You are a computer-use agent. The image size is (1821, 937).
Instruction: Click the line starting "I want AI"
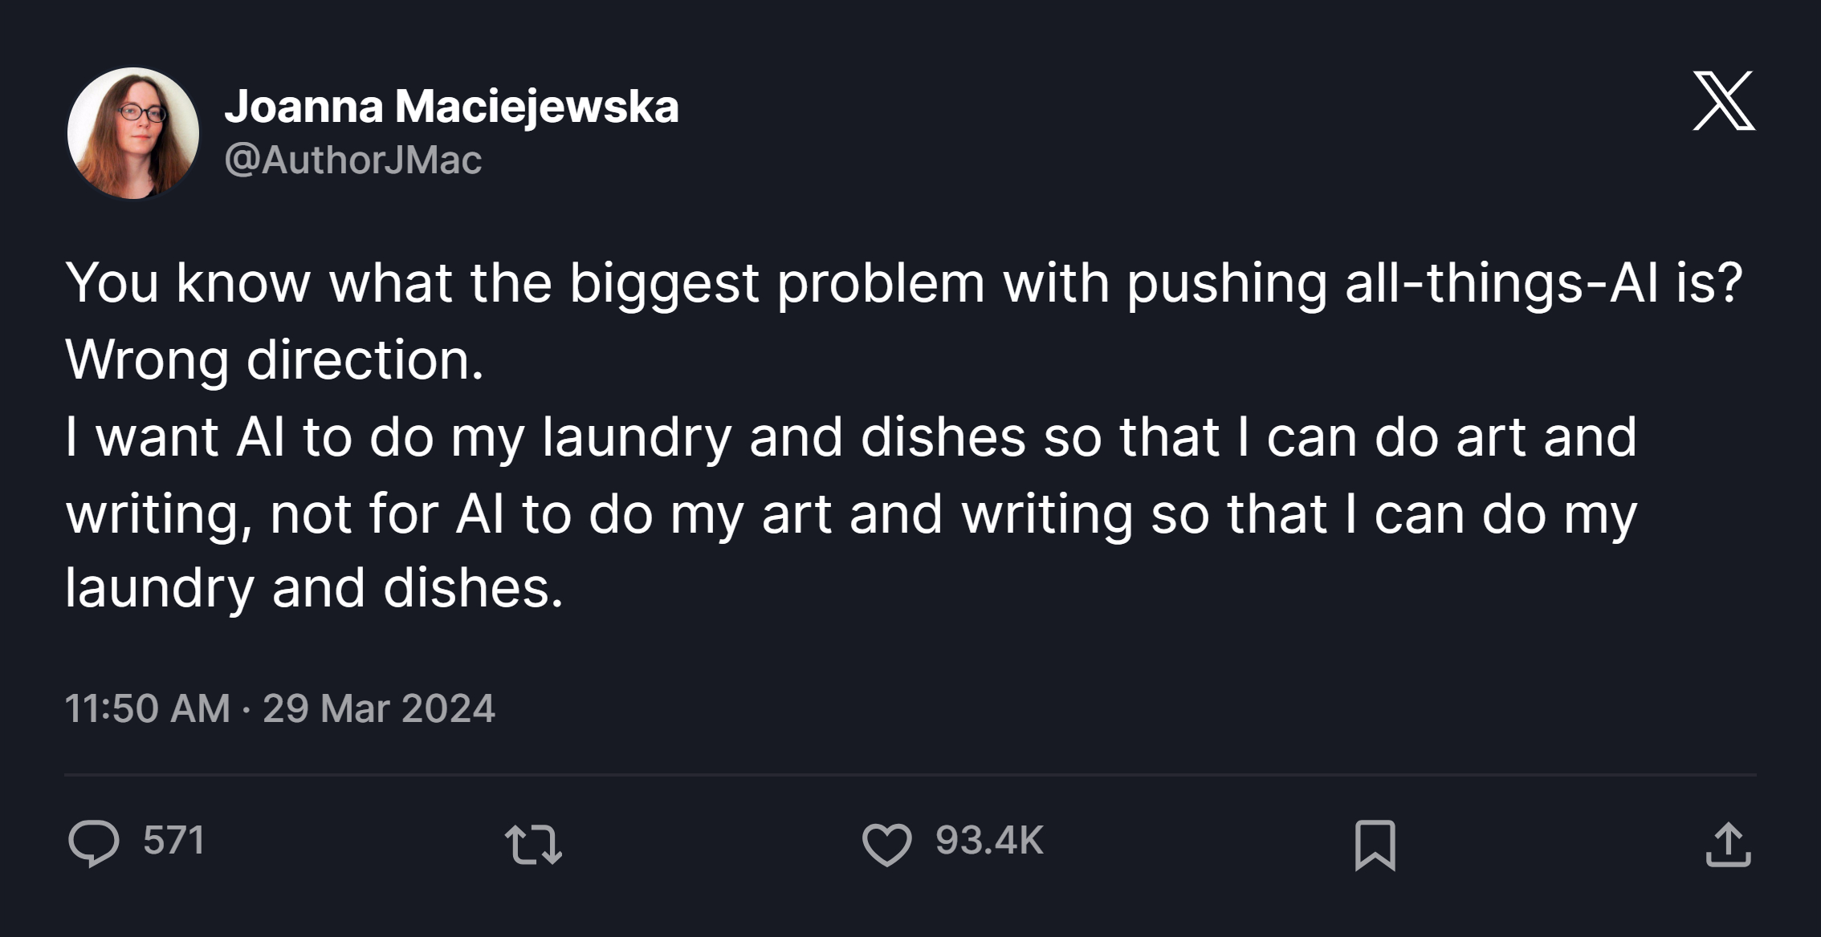[x=850, y=436]
